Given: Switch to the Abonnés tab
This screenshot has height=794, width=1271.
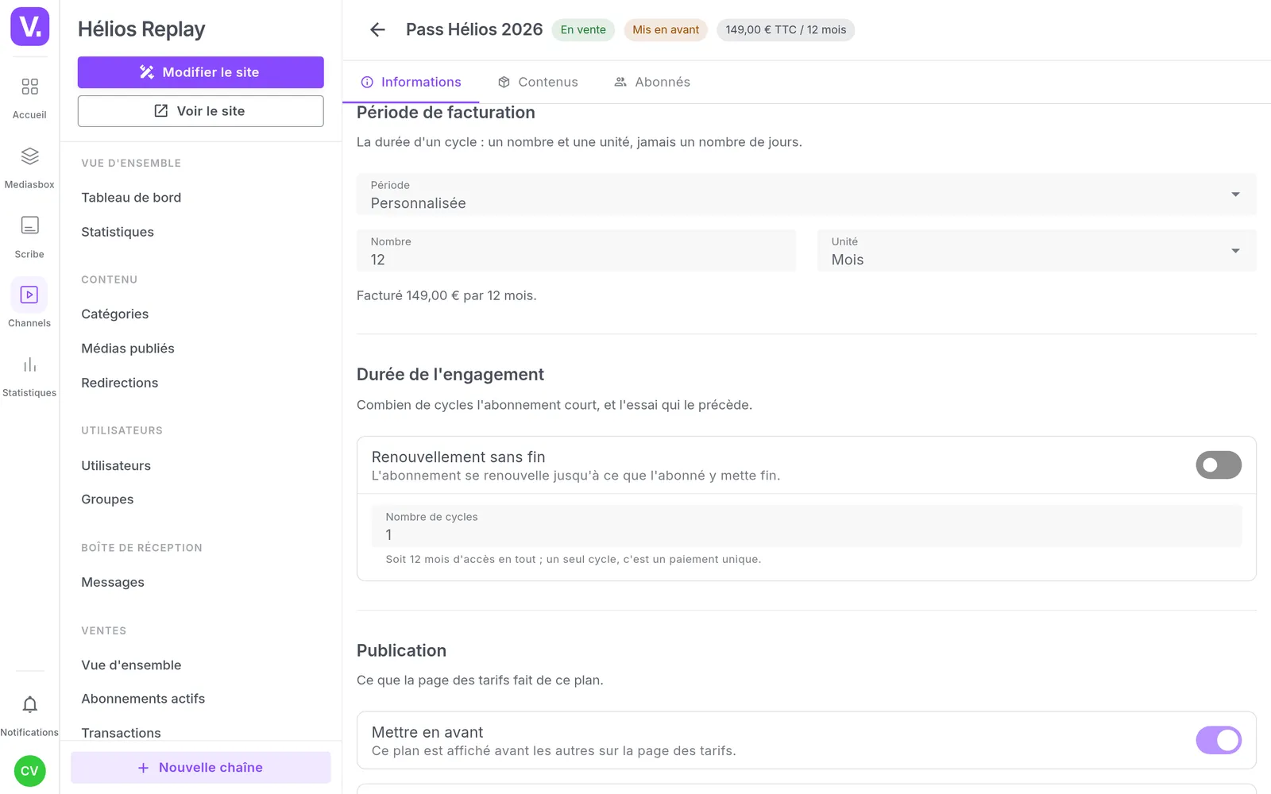Looking at the screenshot, I should pos(652,82).
